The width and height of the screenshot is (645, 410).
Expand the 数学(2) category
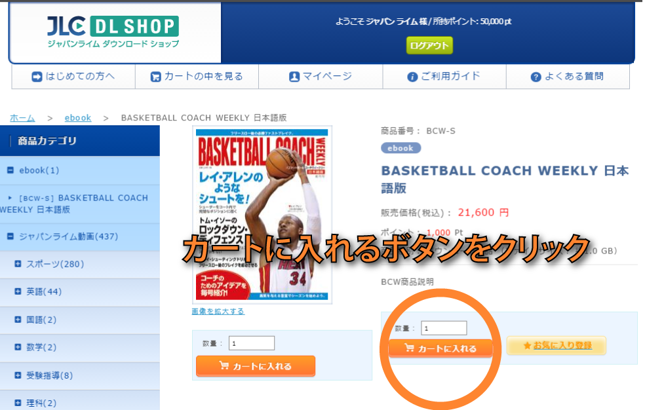click(x=18, y=347)
